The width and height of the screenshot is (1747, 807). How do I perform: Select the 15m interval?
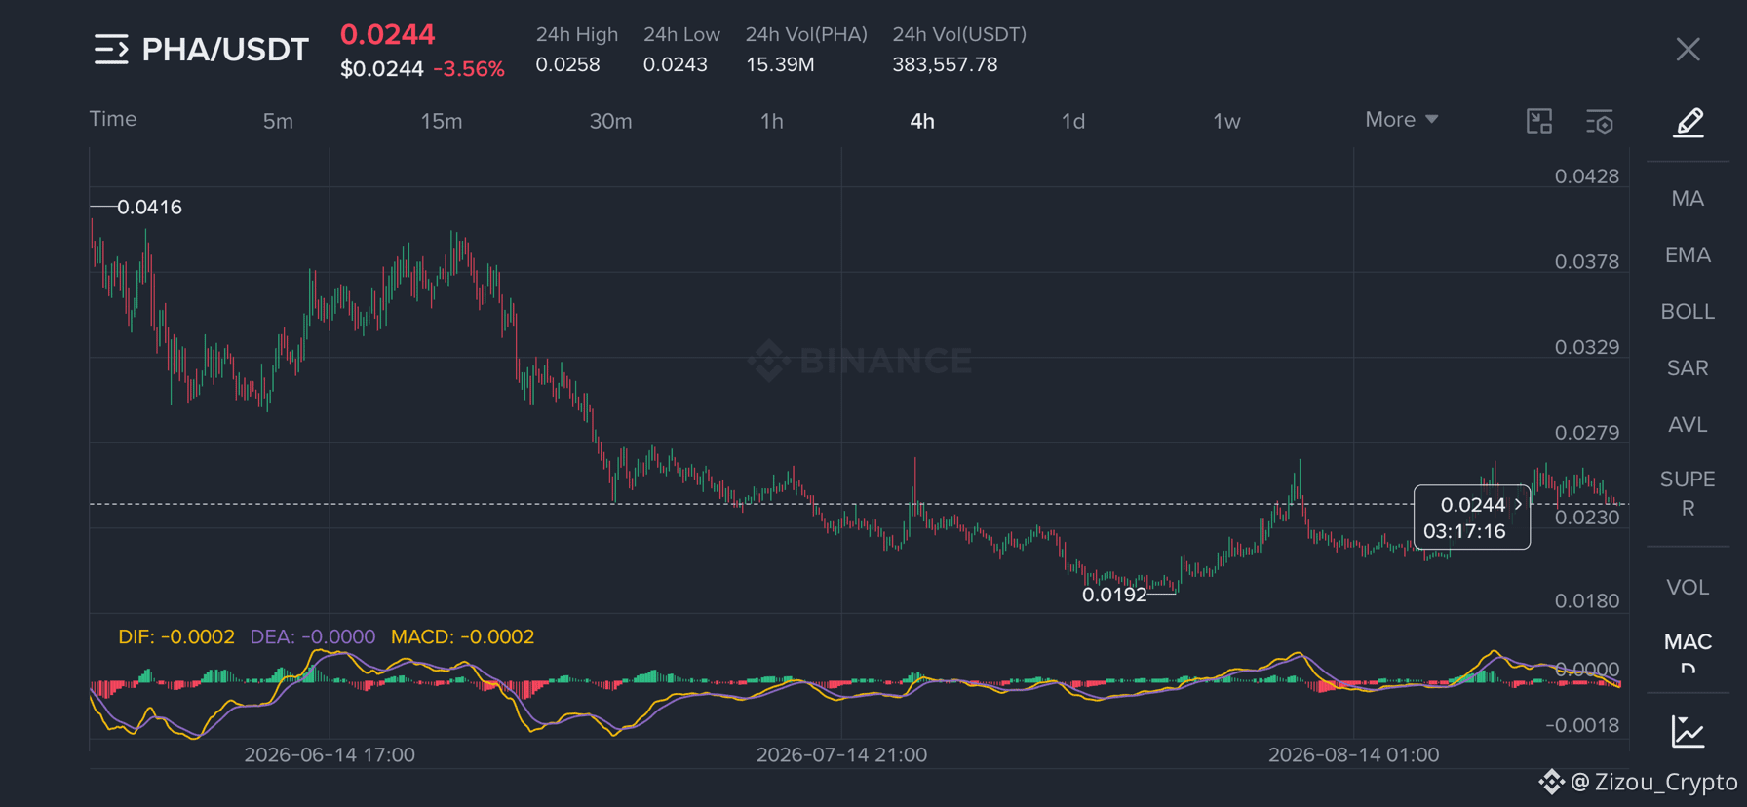(x=442, y=121)
